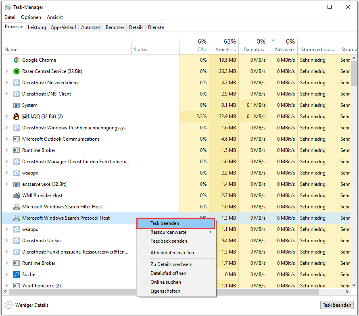
Task: Switch to the App-Verlauf tab
Action: pos(63,27)
